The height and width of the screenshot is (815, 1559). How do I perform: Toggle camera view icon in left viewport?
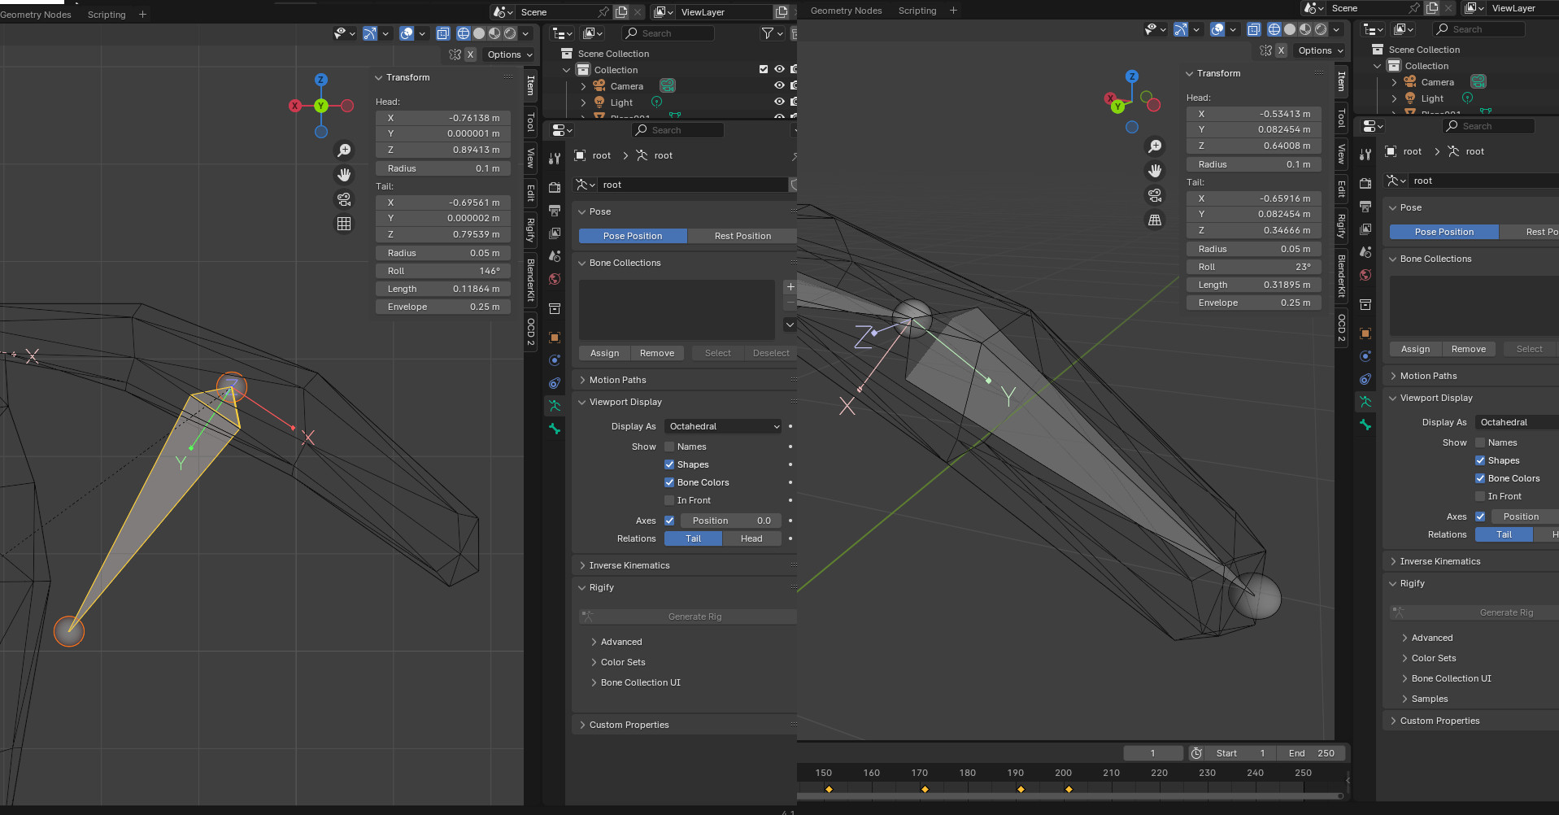pos(344,199)
